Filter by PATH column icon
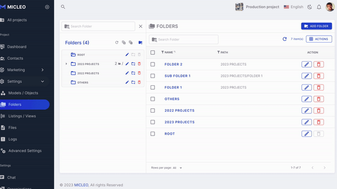 (x=218, y=52)
